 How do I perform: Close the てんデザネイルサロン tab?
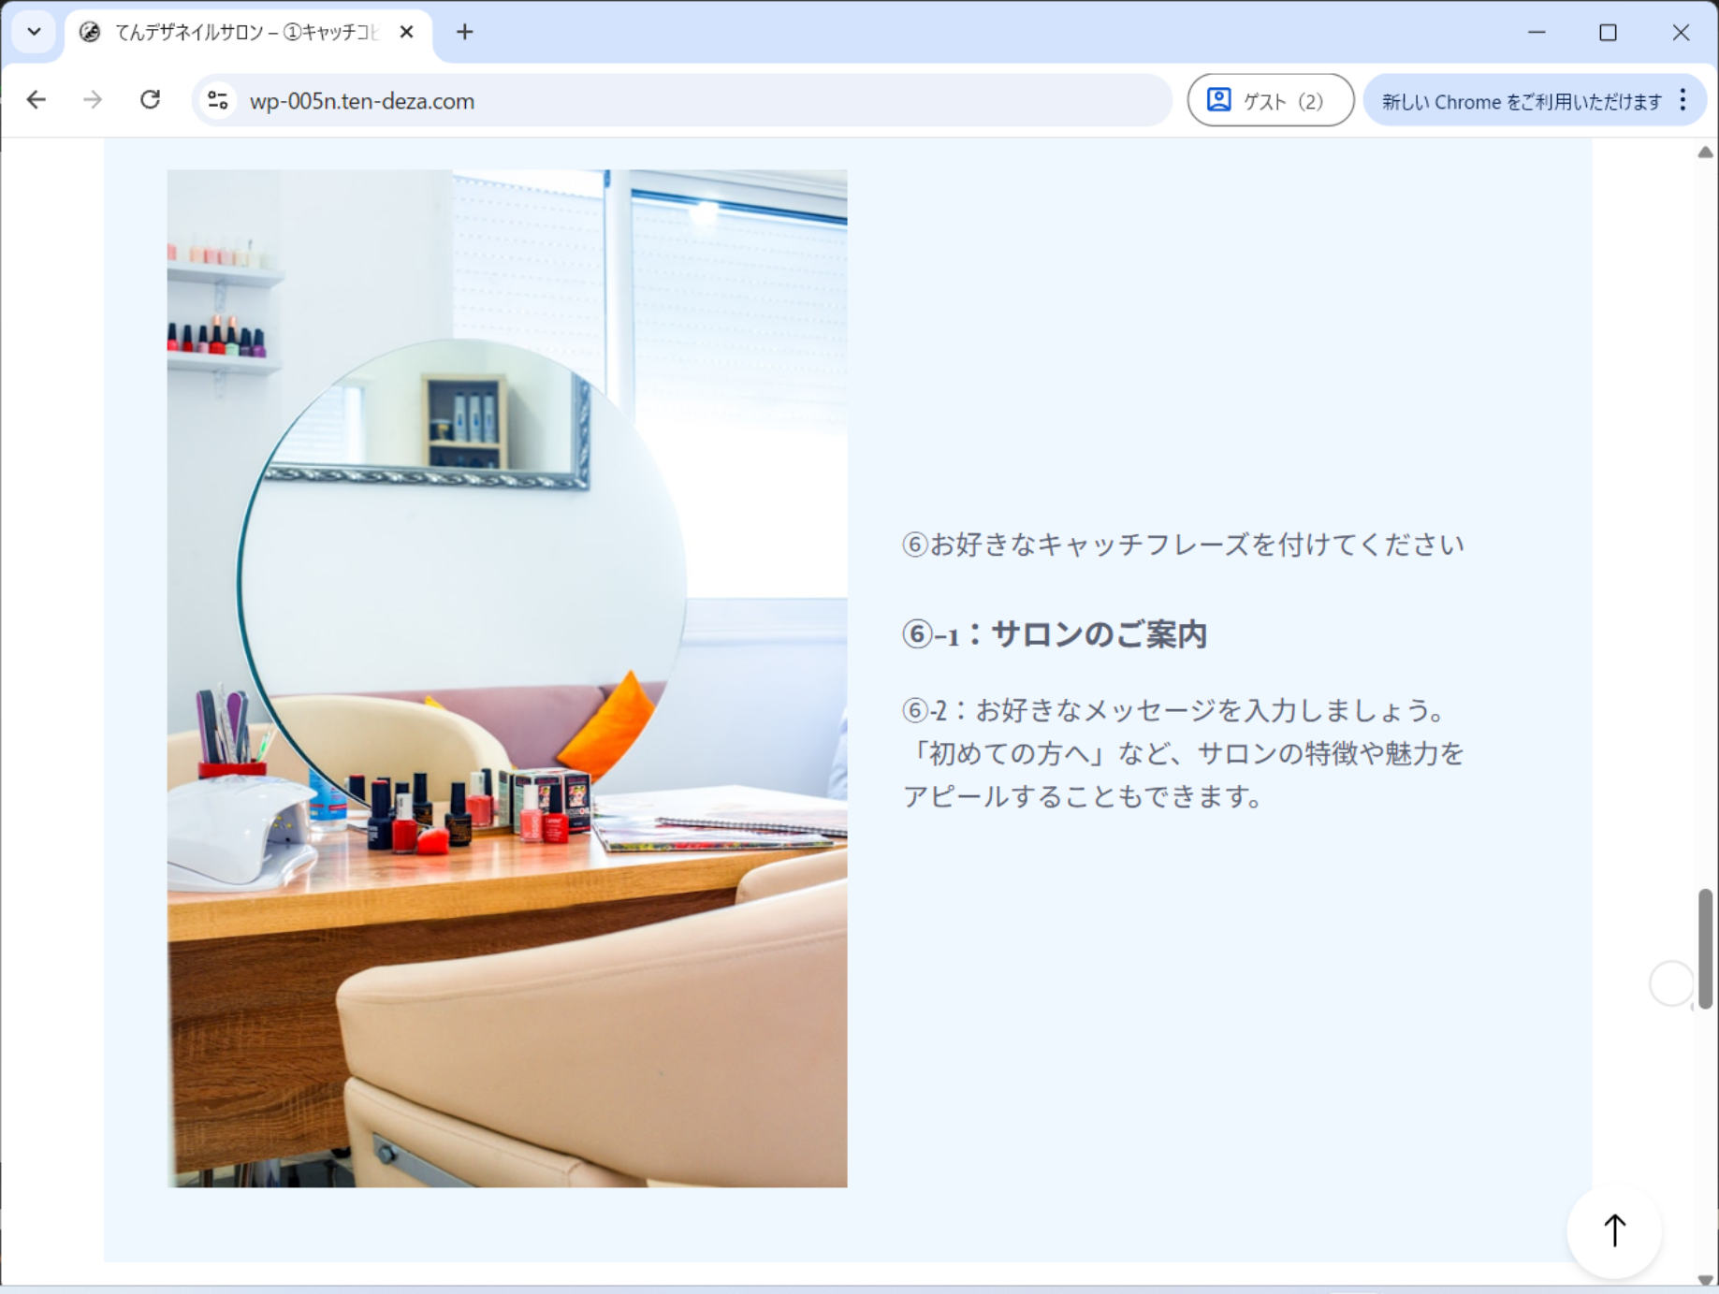click(406, 33)
